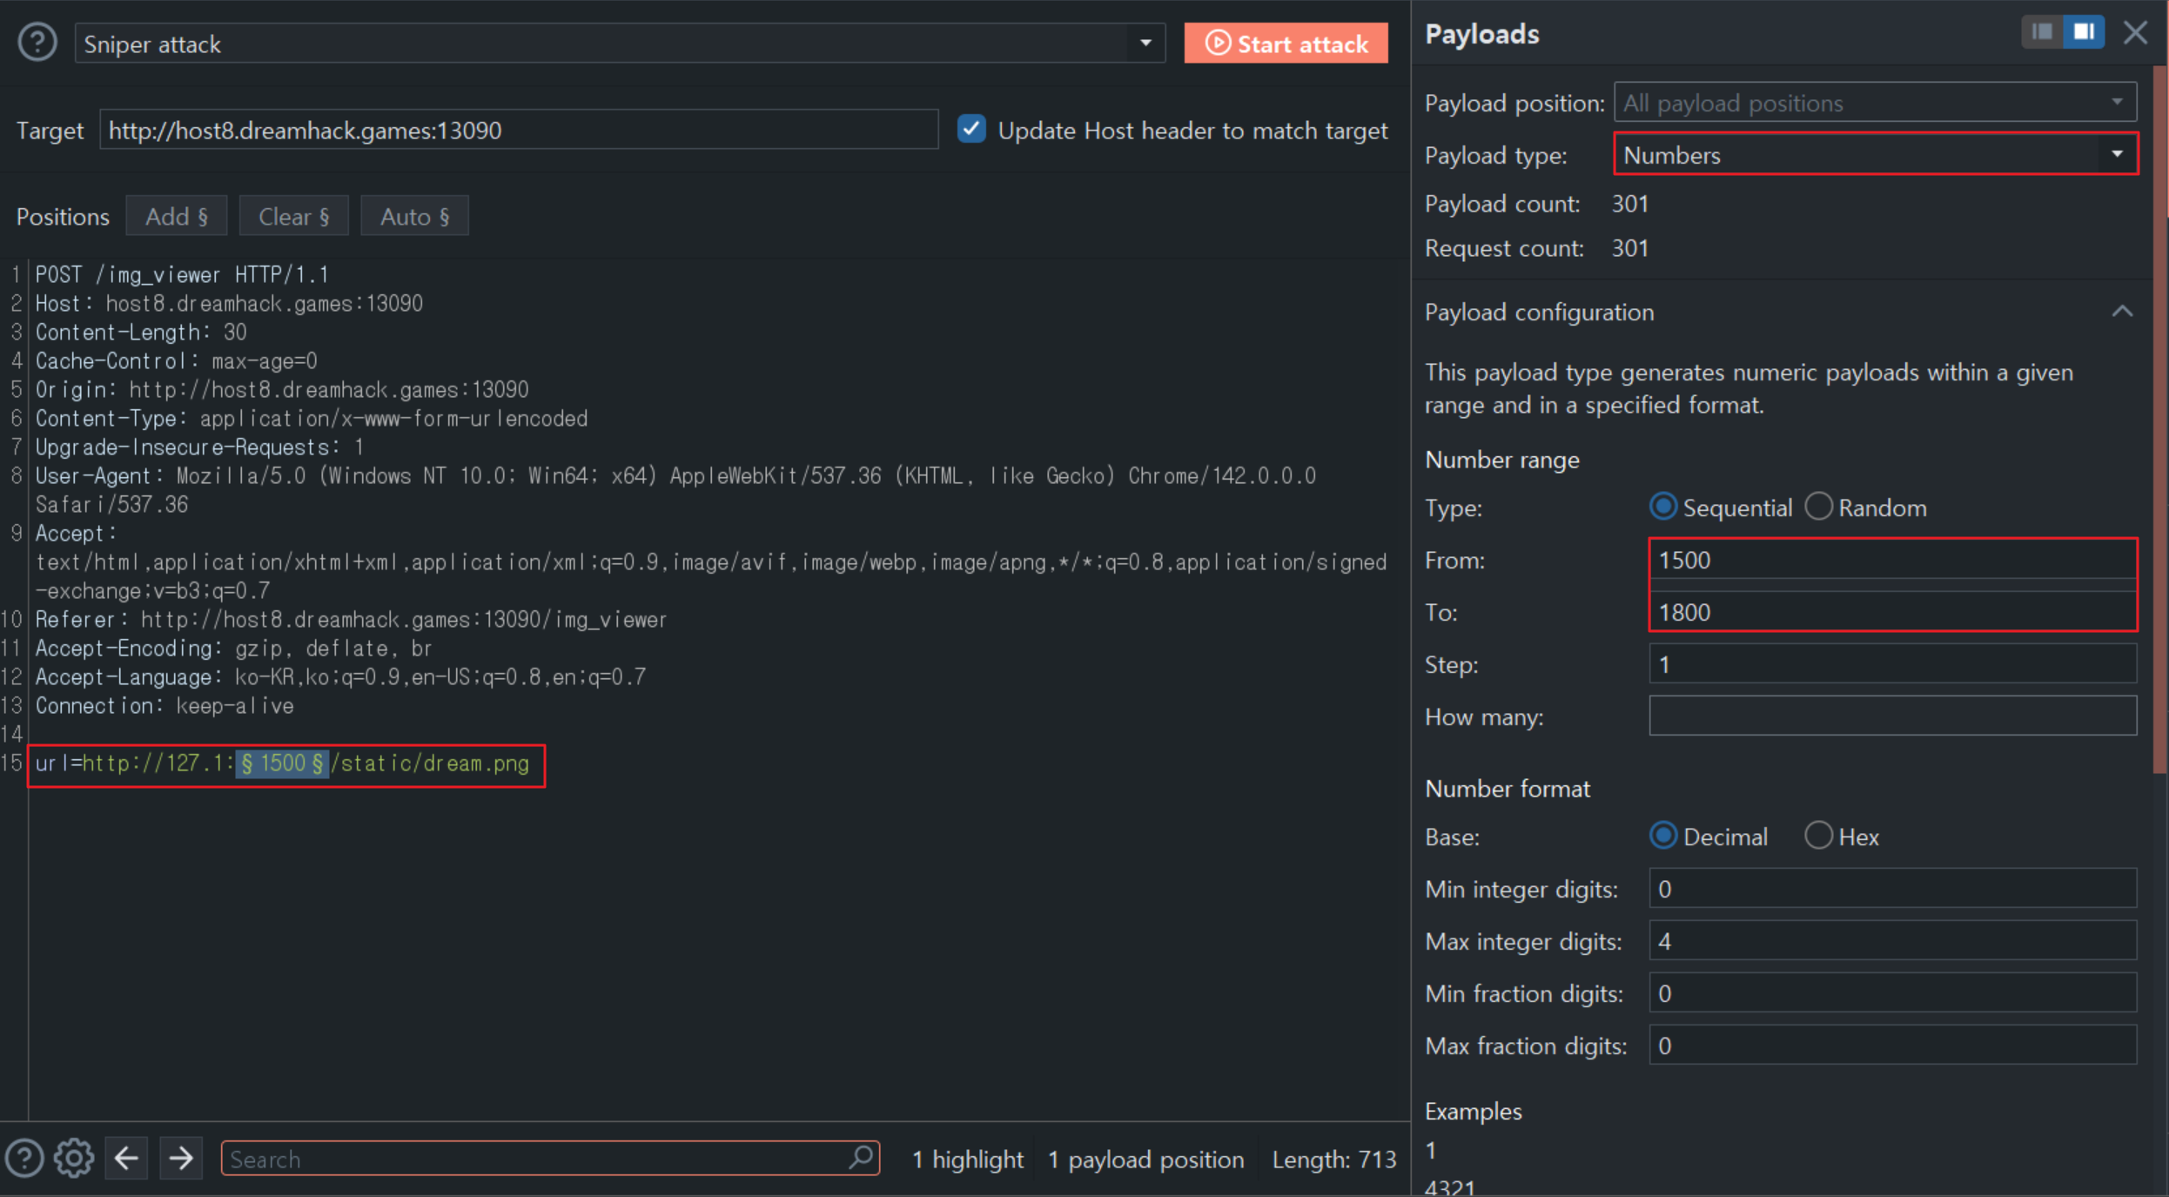
Task: Click the Auto § positions button
Action: [x=414, y=216]
